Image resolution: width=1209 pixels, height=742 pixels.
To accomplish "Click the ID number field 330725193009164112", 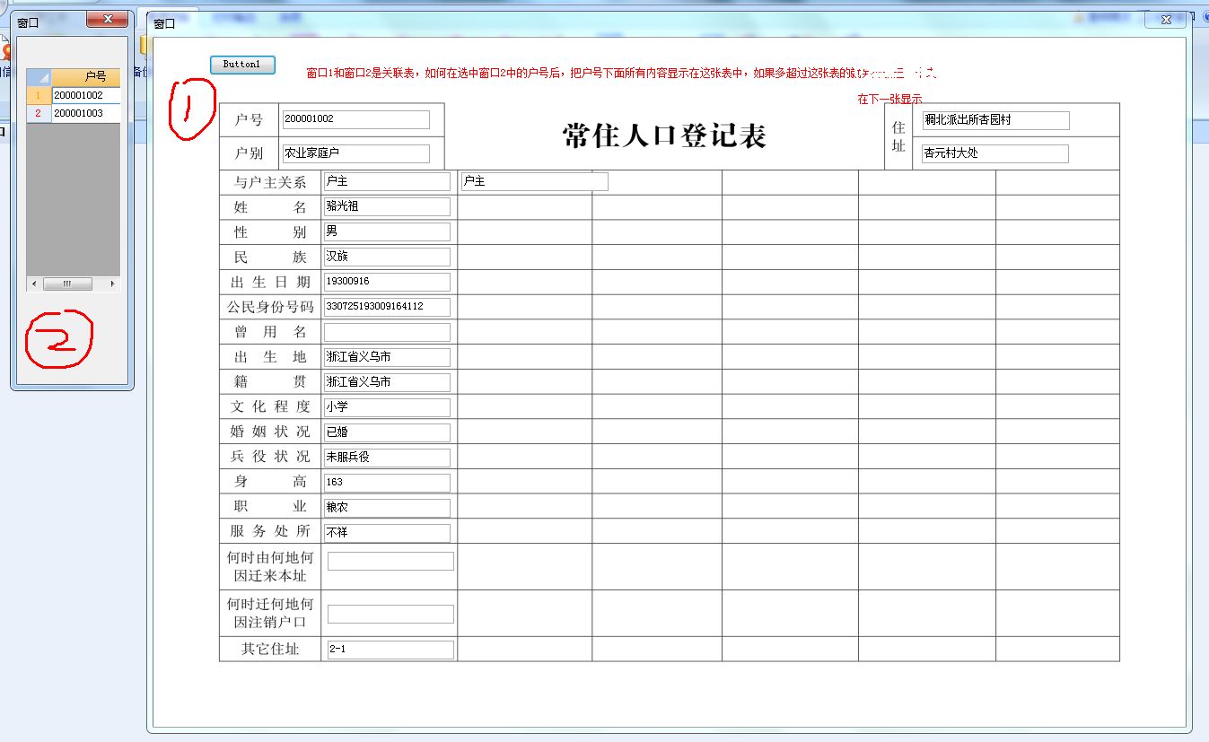I will 387,307.
